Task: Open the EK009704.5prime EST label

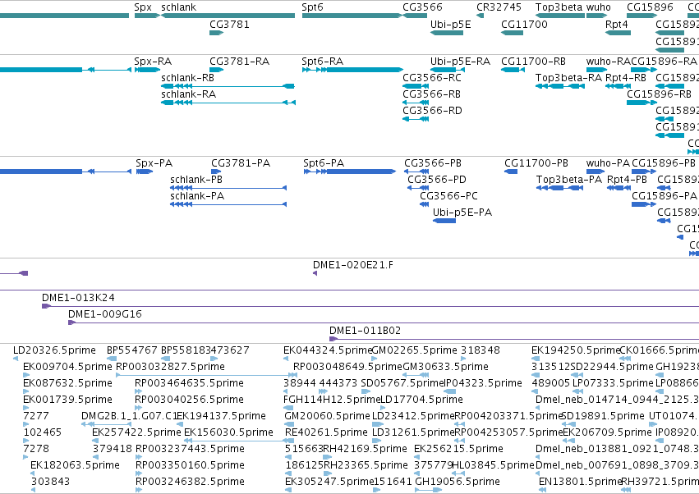Action: (x=67, y=367)
